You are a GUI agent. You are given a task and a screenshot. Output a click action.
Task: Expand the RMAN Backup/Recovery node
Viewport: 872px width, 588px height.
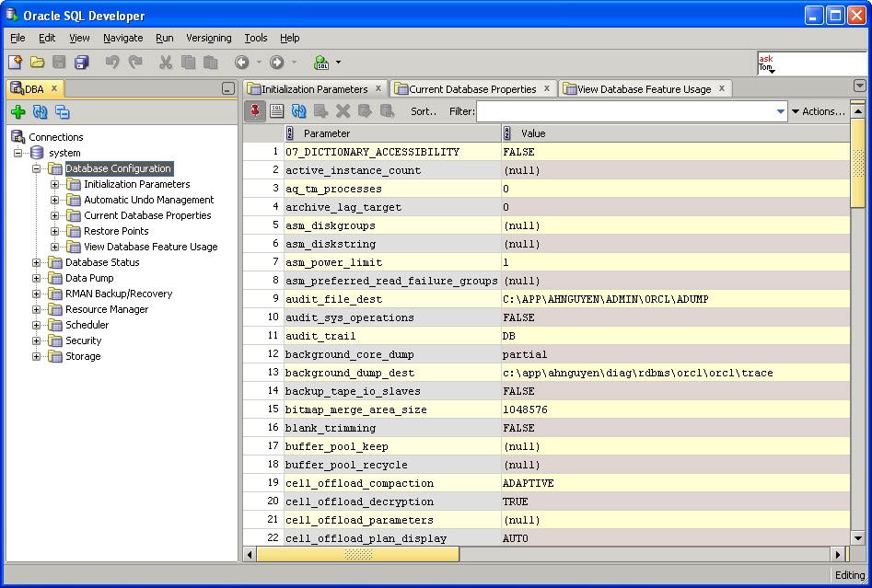(x=38, y=294)
